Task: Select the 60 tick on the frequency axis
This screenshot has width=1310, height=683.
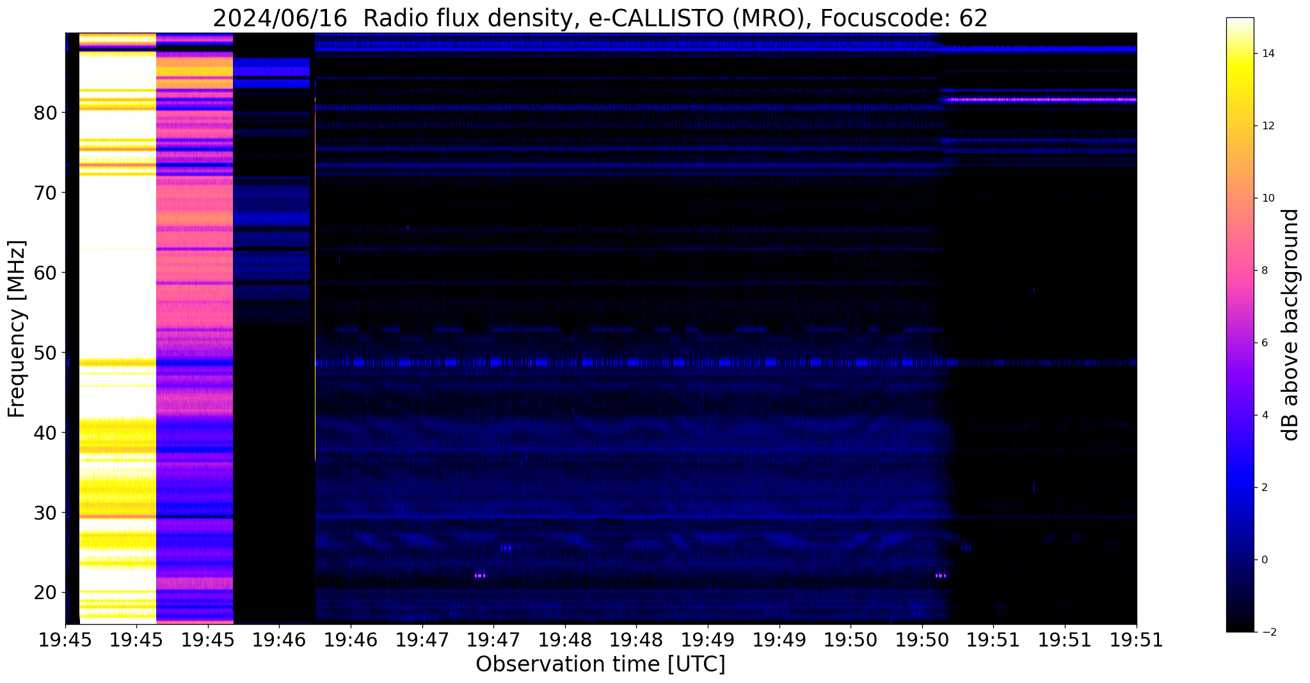Action: (46, 273)
